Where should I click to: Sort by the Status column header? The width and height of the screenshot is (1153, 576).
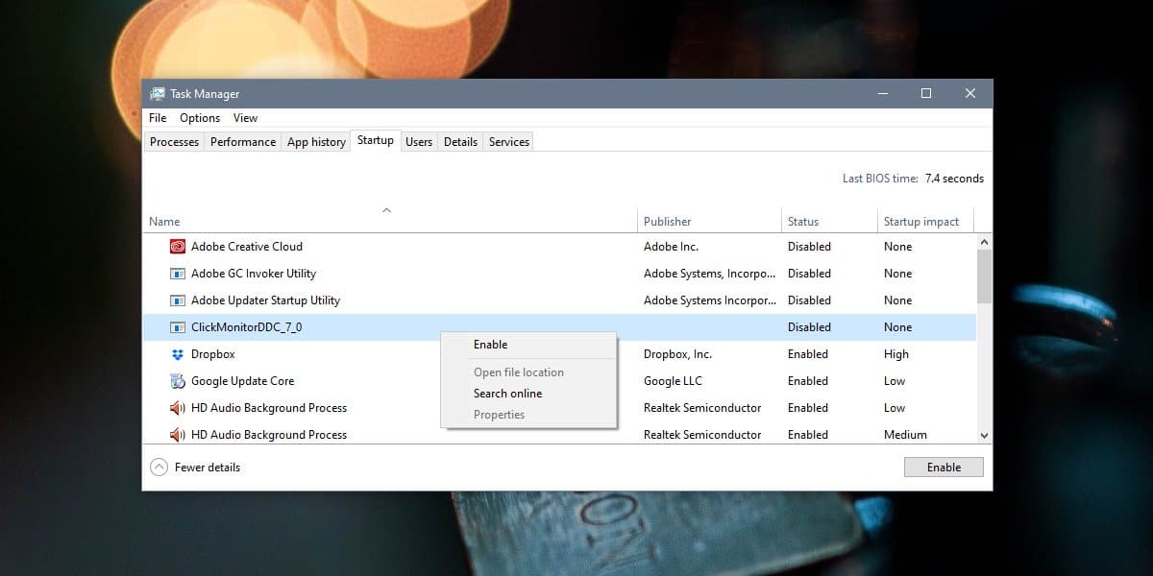tap(828, 220)
